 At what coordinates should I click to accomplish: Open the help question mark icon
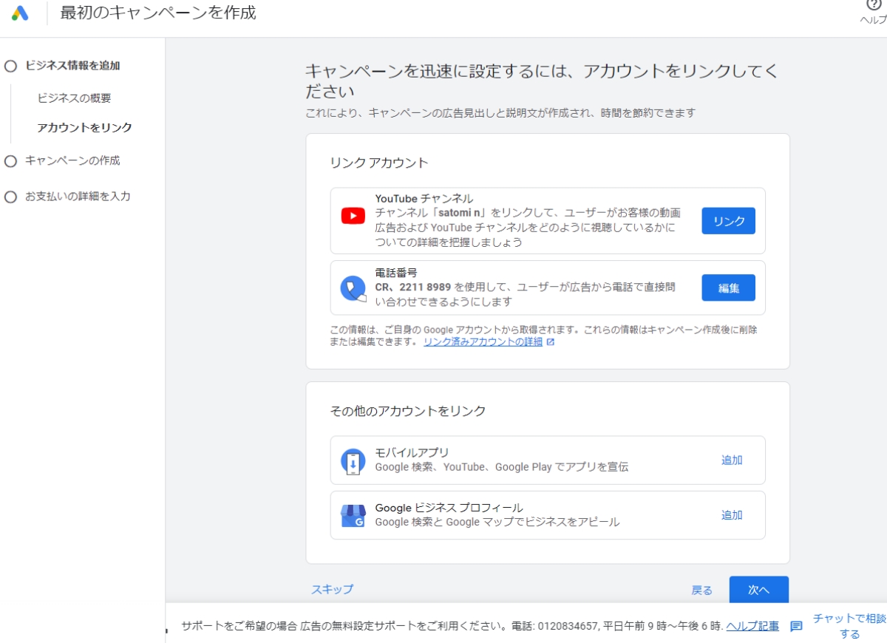pyautogui.click(x=874, y=4)
